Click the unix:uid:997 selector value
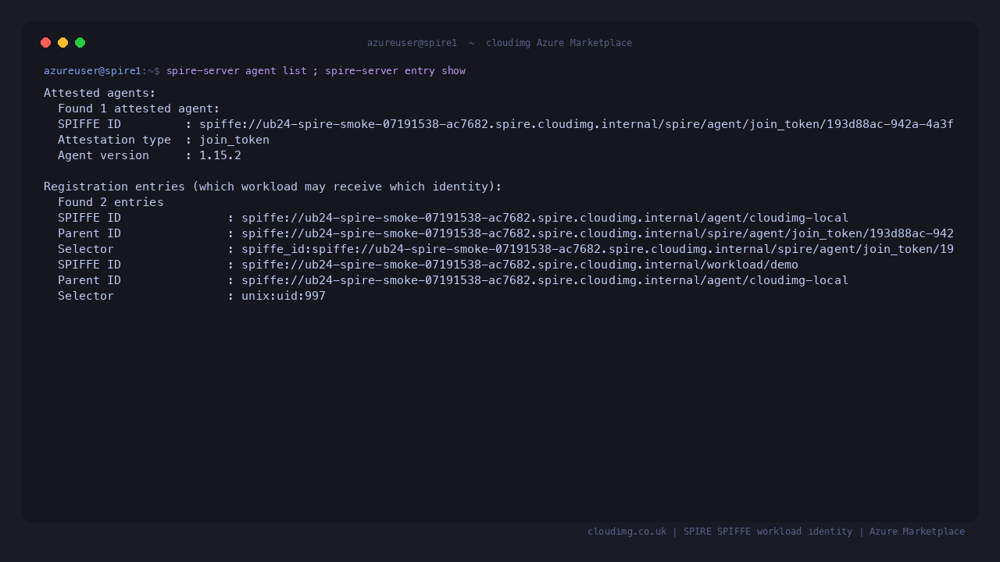Image resolution: width=1000 pixels, height=562 pixels. tap(284, 296)
